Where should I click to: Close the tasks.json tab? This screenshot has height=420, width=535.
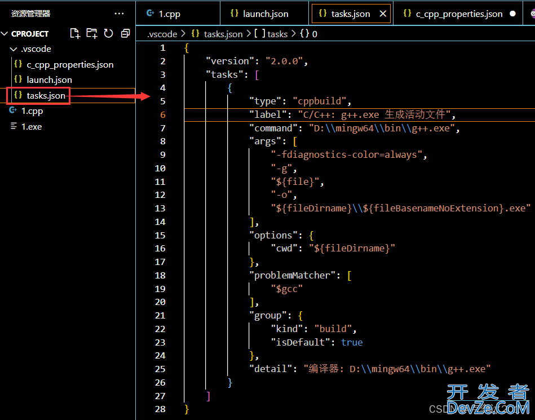click(383, 14)
